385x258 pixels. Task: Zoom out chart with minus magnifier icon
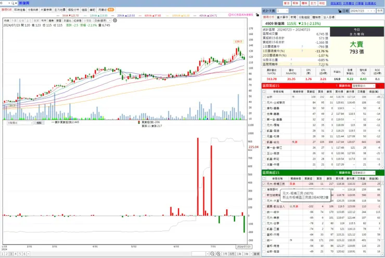(x=212, y=254)
